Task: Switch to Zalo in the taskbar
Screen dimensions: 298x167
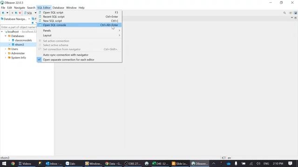Action: (73, 164)
